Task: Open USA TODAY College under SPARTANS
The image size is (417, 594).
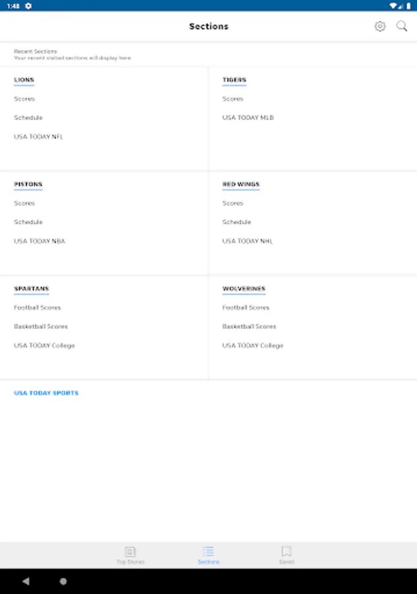Action: point(44,345)
